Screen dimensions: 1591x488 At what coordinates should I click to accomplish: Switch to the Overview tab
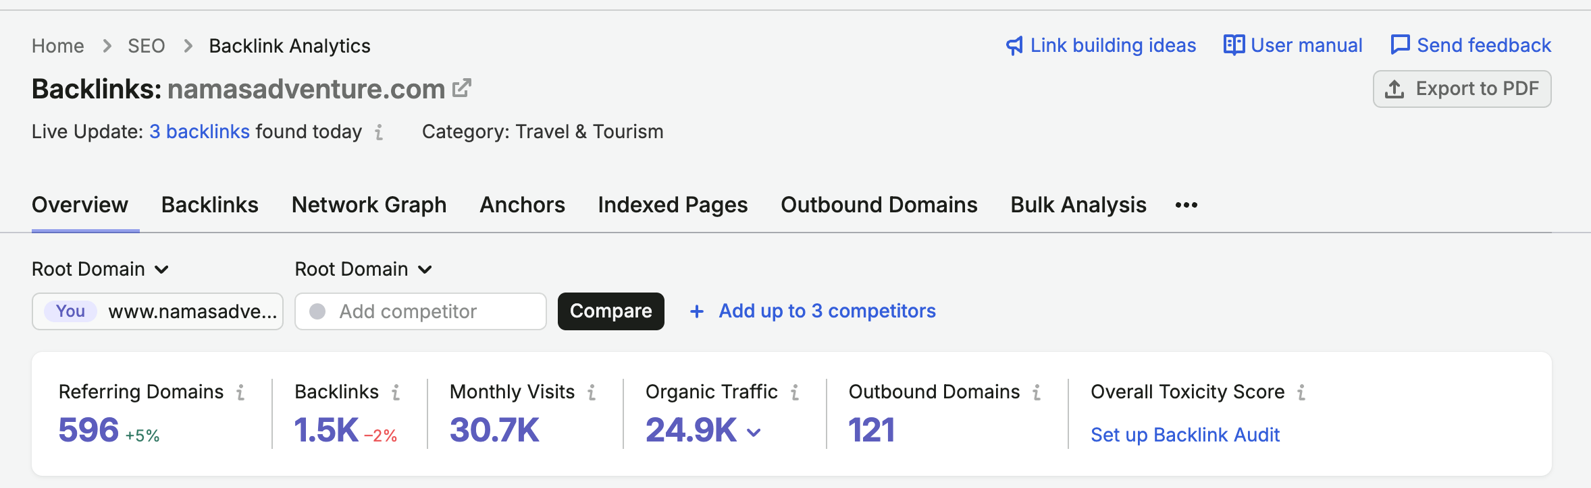80,205
